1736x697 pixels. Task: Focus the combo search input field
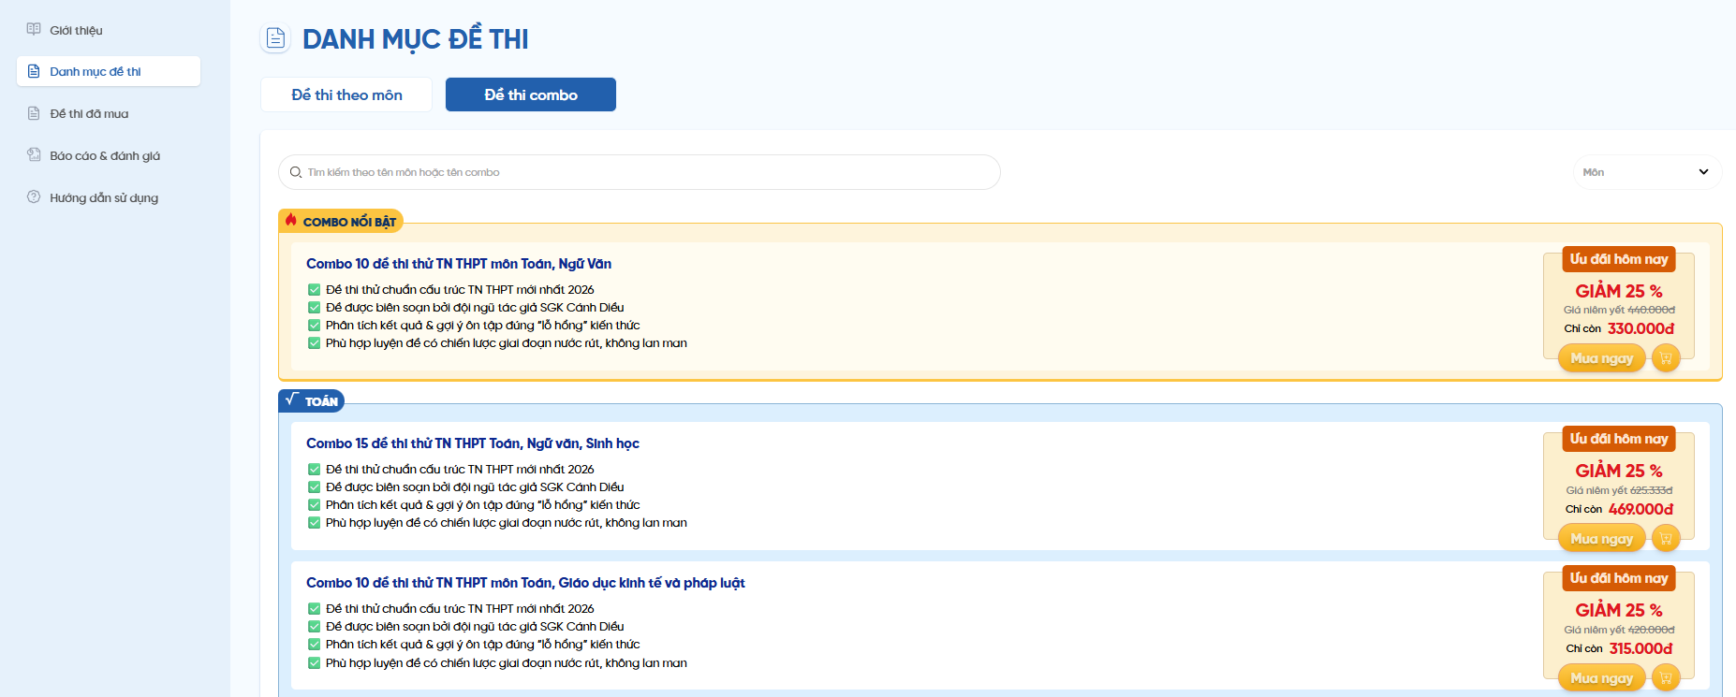[646, 172]
